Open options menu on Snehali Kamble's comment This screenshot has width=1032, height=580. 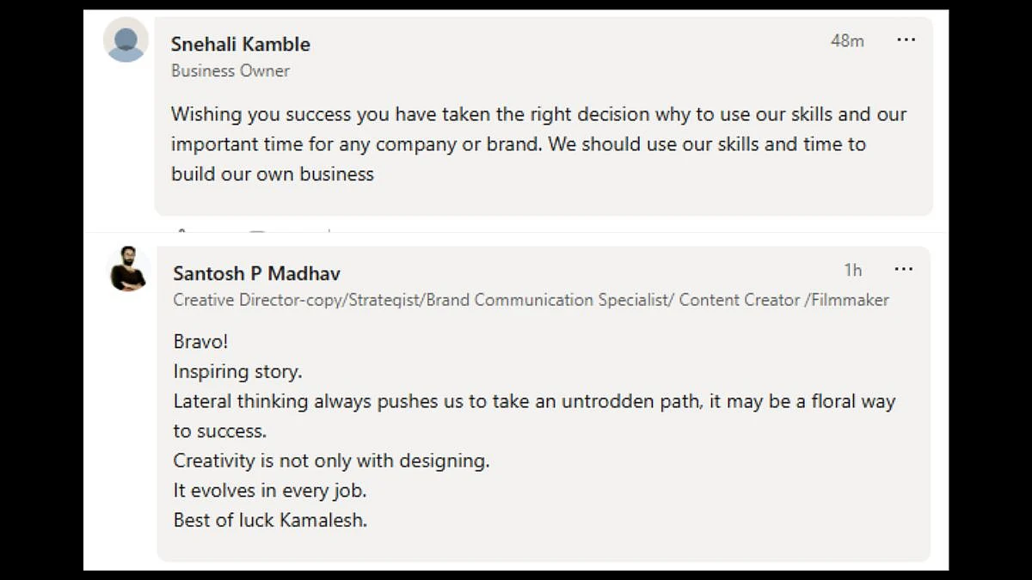(x=906, y=40)
